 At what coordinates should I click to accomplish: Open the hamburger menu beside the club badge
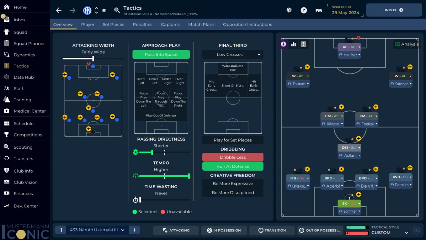click(104, 10)
